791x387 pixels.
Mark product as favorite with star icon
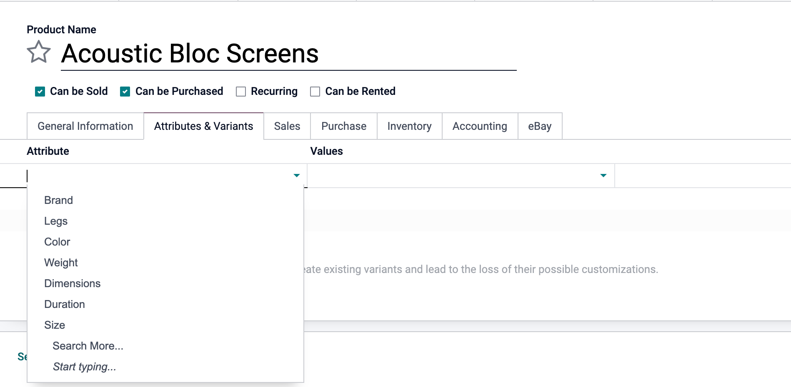[x=39, y=52]
